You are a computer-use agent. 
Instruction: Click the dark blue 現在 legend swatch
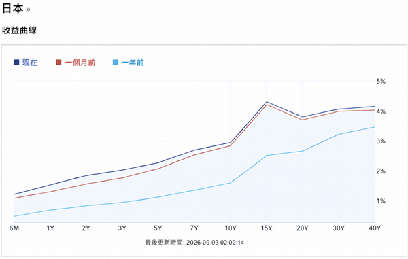[16, 63]
